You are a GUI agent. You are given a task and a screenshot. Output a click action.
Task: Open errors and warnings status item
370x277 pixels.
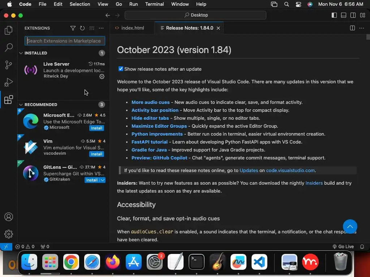coord(25,247)
